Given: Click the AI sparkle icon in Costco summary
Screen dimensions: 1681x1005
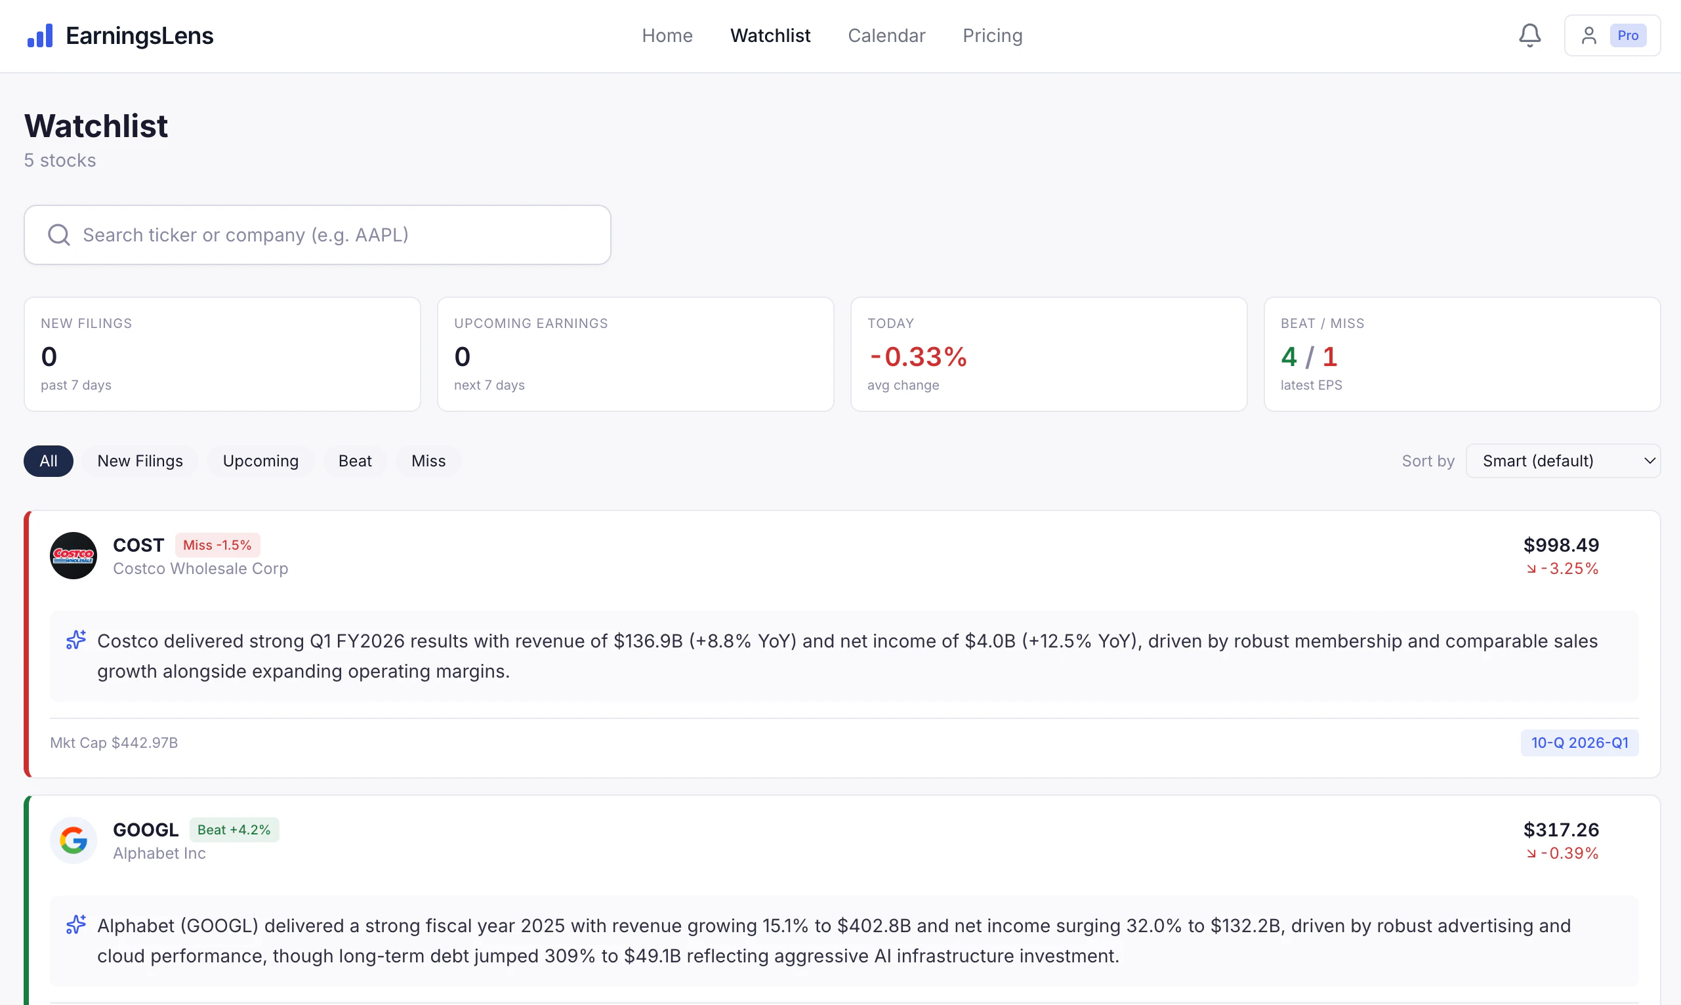Looking at the screenshot, I should click(x=76, y=640).
